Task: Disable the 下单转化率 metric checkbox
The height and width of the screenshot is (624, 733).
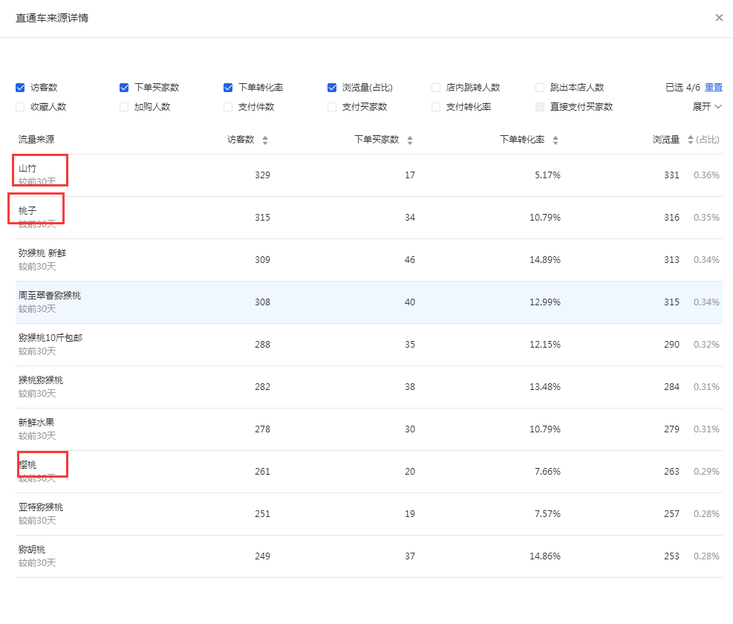Action: pos(228,88)
